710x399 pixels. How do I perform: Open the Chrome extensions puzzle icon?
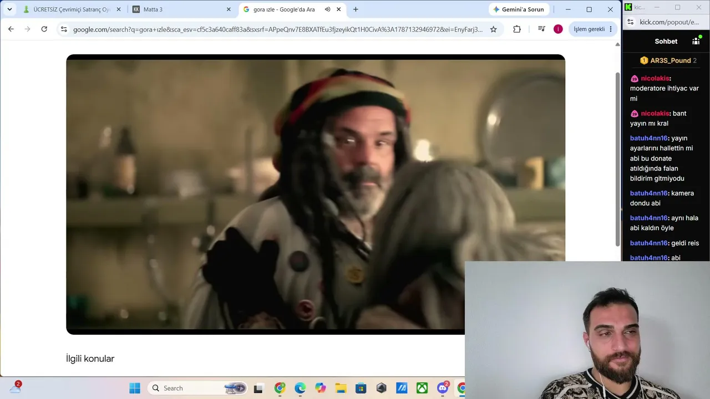517,29
